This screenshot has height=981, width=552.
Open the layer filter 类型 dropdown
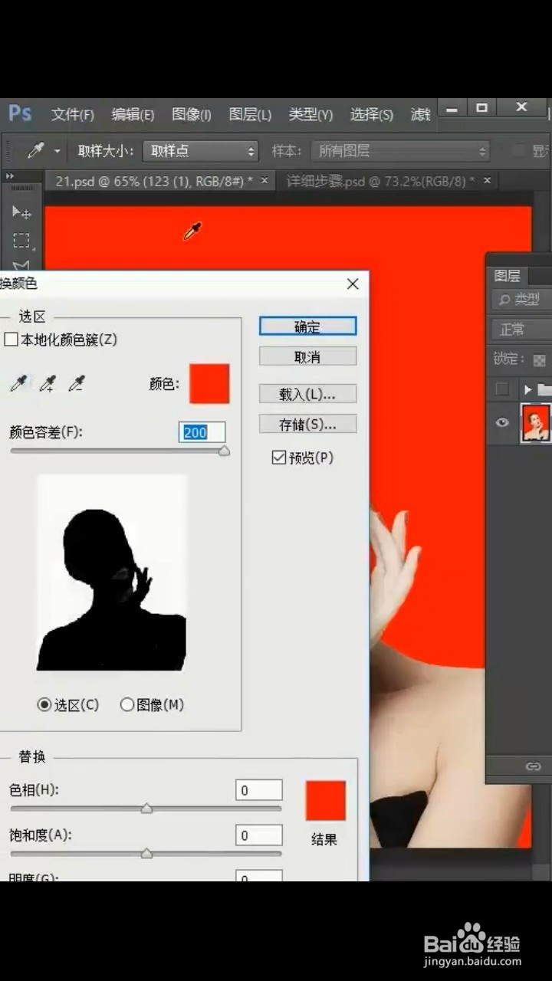tap(521, 300)
